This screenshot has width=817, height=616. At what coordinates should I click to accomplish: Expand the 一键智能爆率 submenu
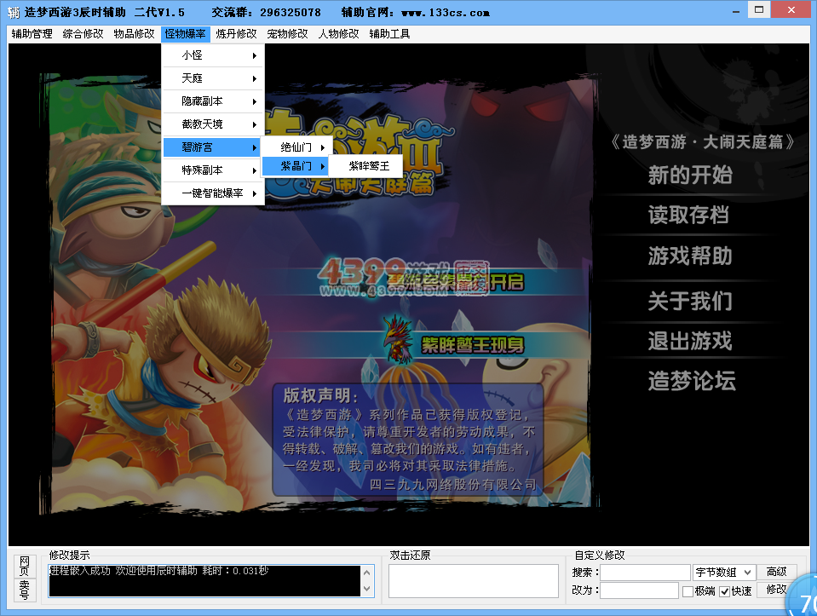(213, 193)
